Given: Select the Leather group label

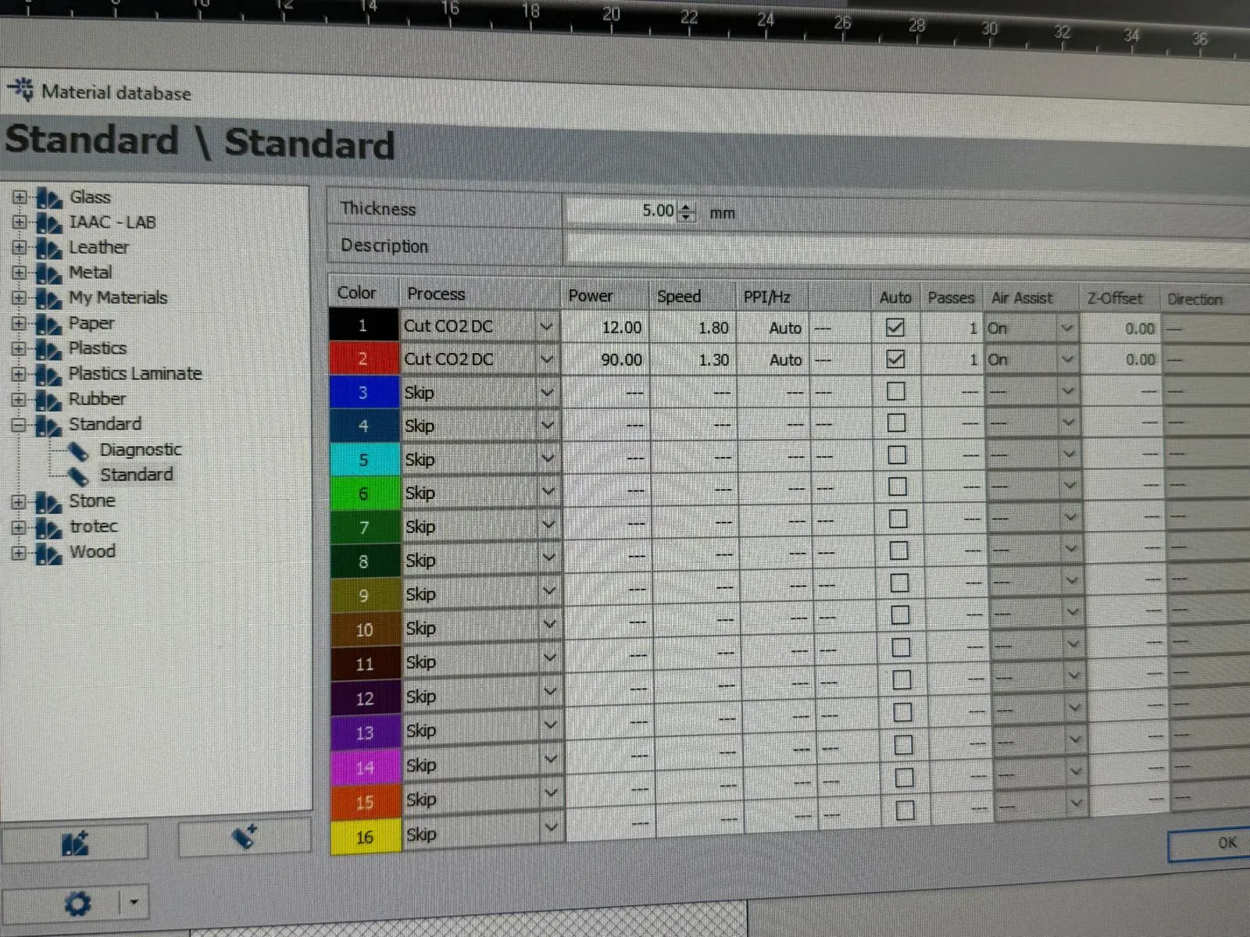Looking at the screenshot, I should [x=98, y=248].
